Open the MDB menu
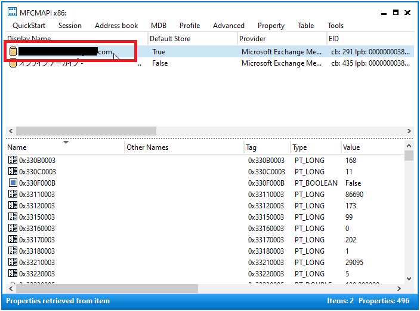The image size is (420, 311). click(159, 26)
